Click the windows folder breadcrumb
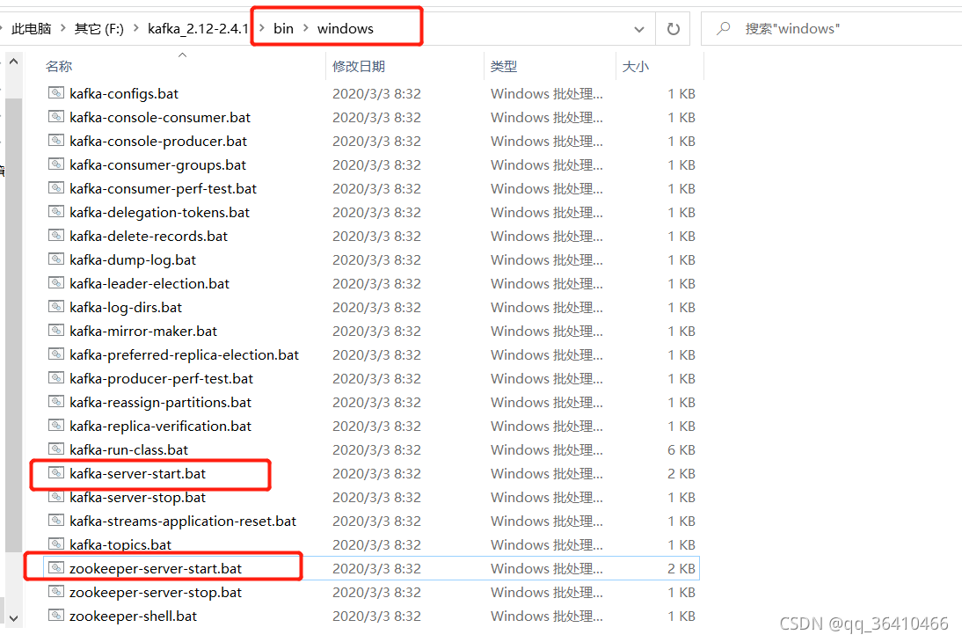Viewport: 962px width, 642px height. click(x=346, y=29)
